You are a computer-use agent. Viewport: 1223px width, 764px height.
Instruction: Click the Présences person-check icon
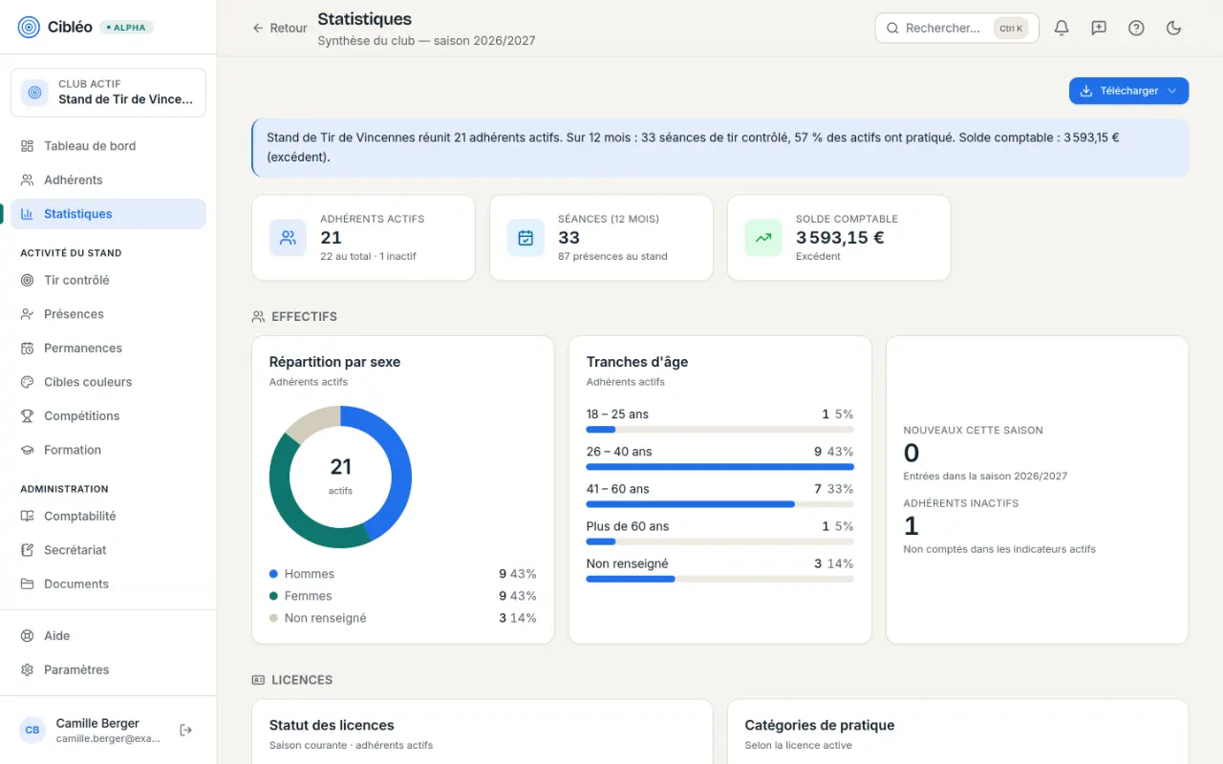(28, 314)
